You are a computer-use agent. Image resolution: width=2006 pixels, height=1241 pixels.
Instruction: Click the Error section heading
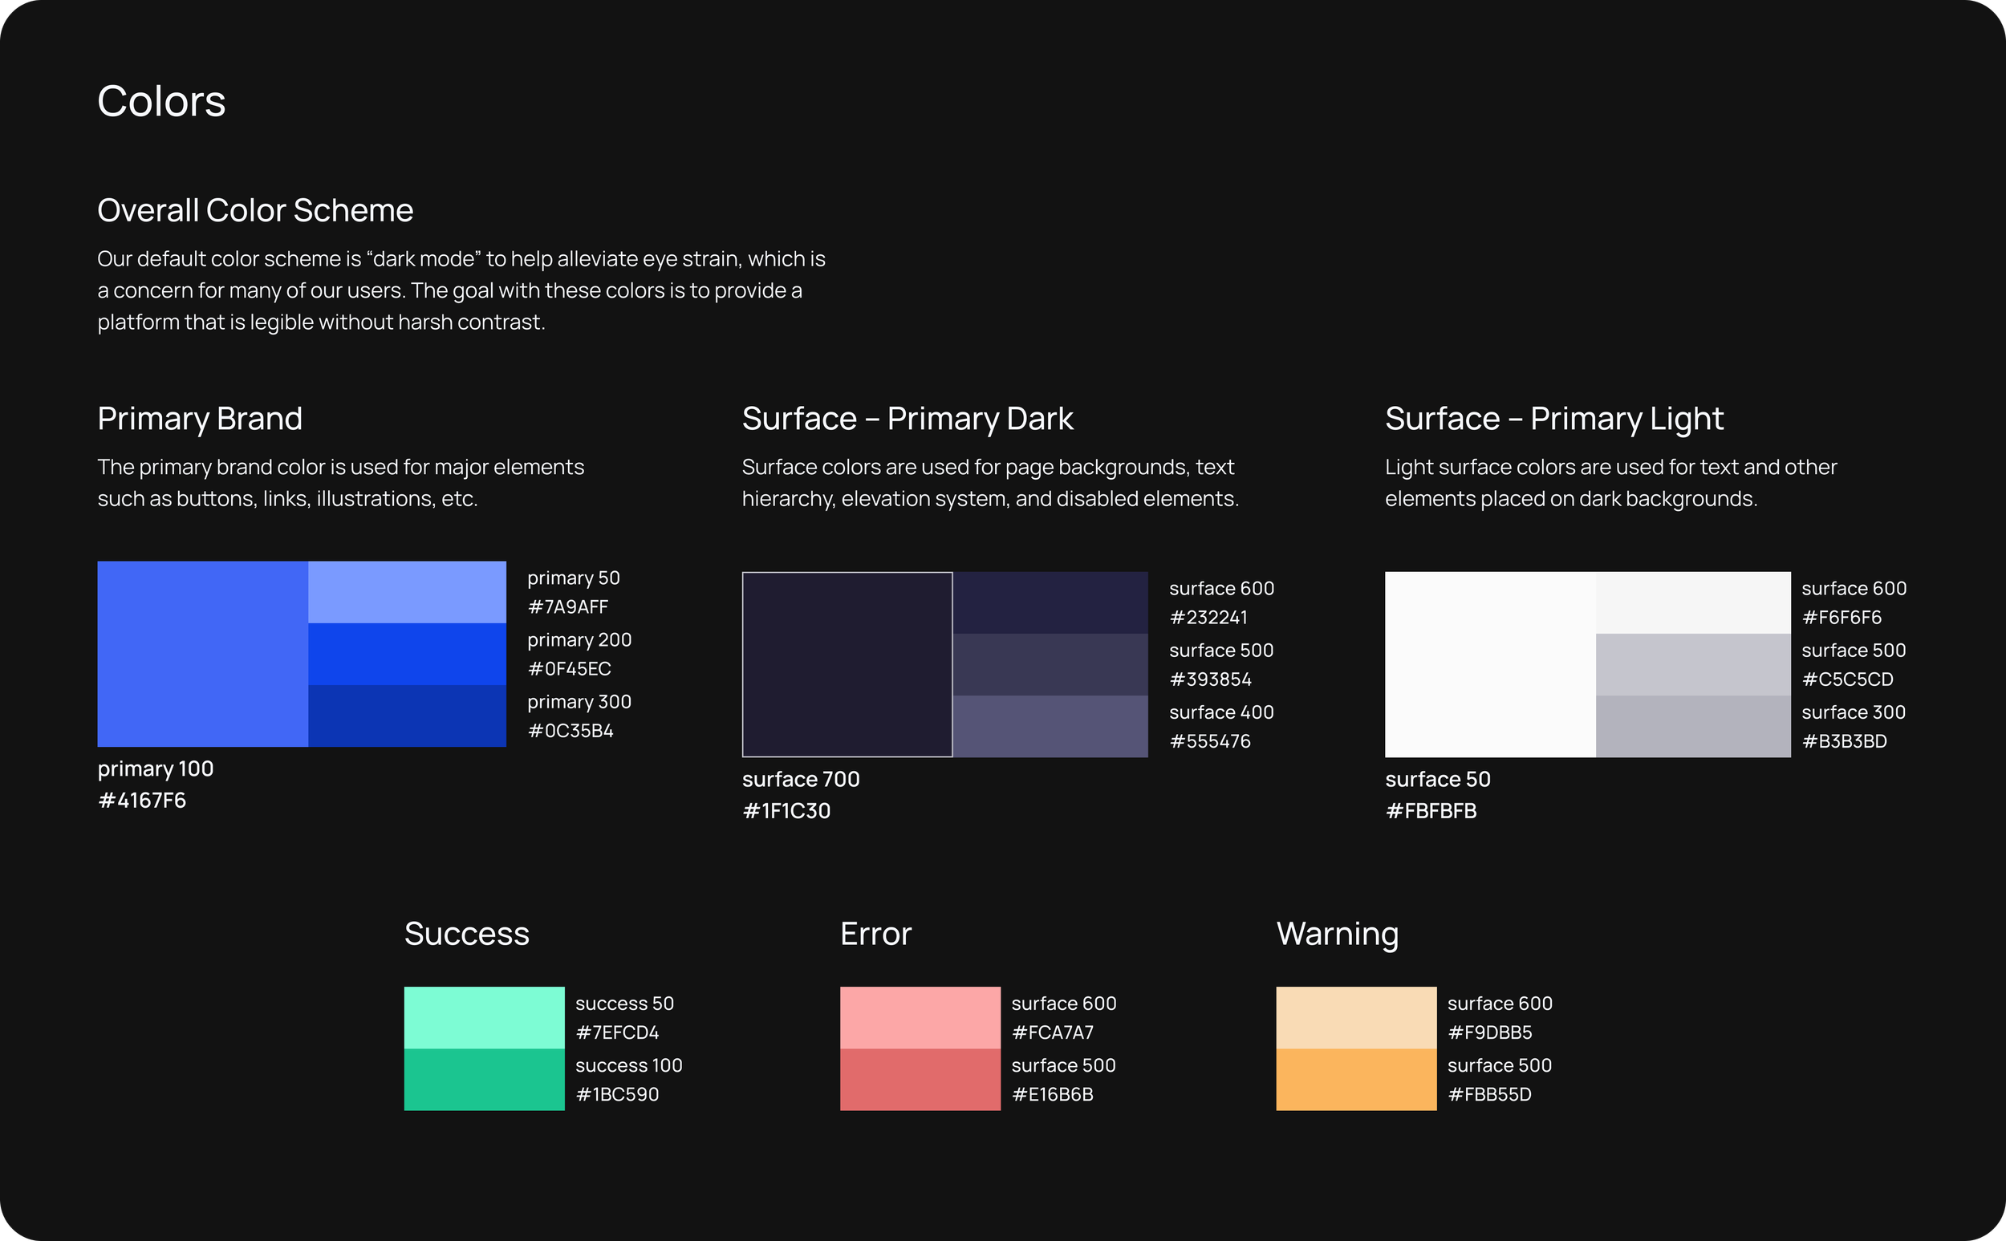pyautogui.click(x=875, y=934)
